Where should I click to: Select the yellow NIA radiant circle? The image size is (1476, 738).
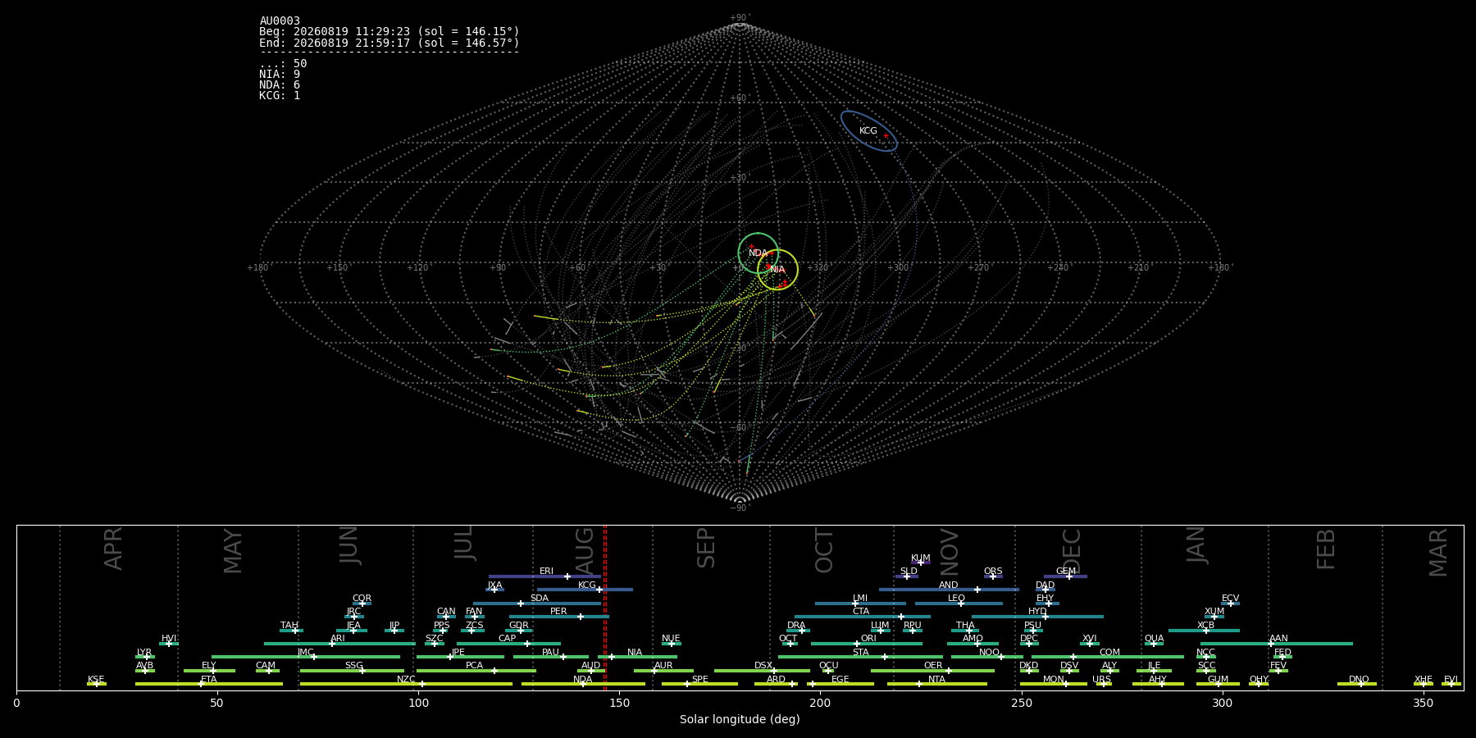[777, 270]
